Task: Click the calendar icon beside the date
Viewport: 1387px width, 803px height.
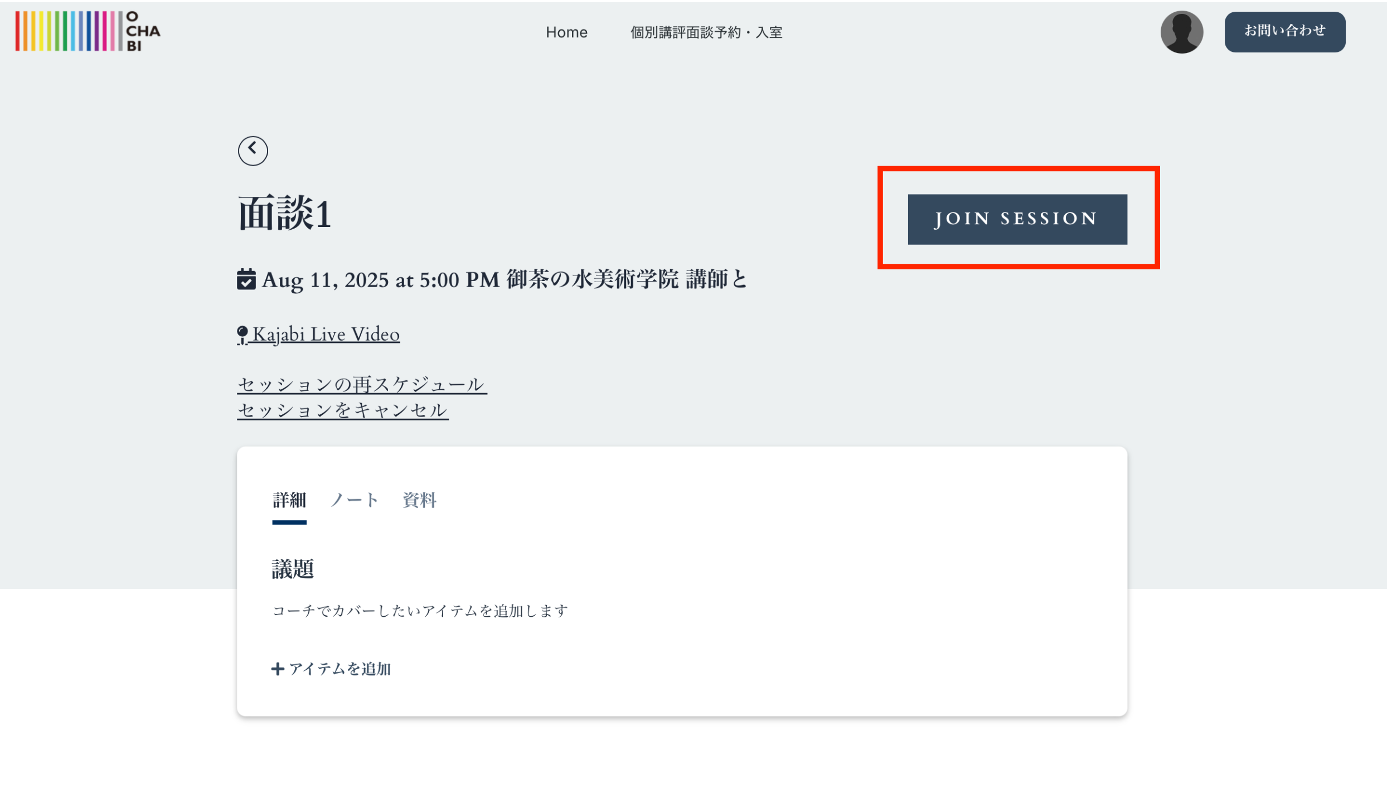Action: (x=246, y=279)
